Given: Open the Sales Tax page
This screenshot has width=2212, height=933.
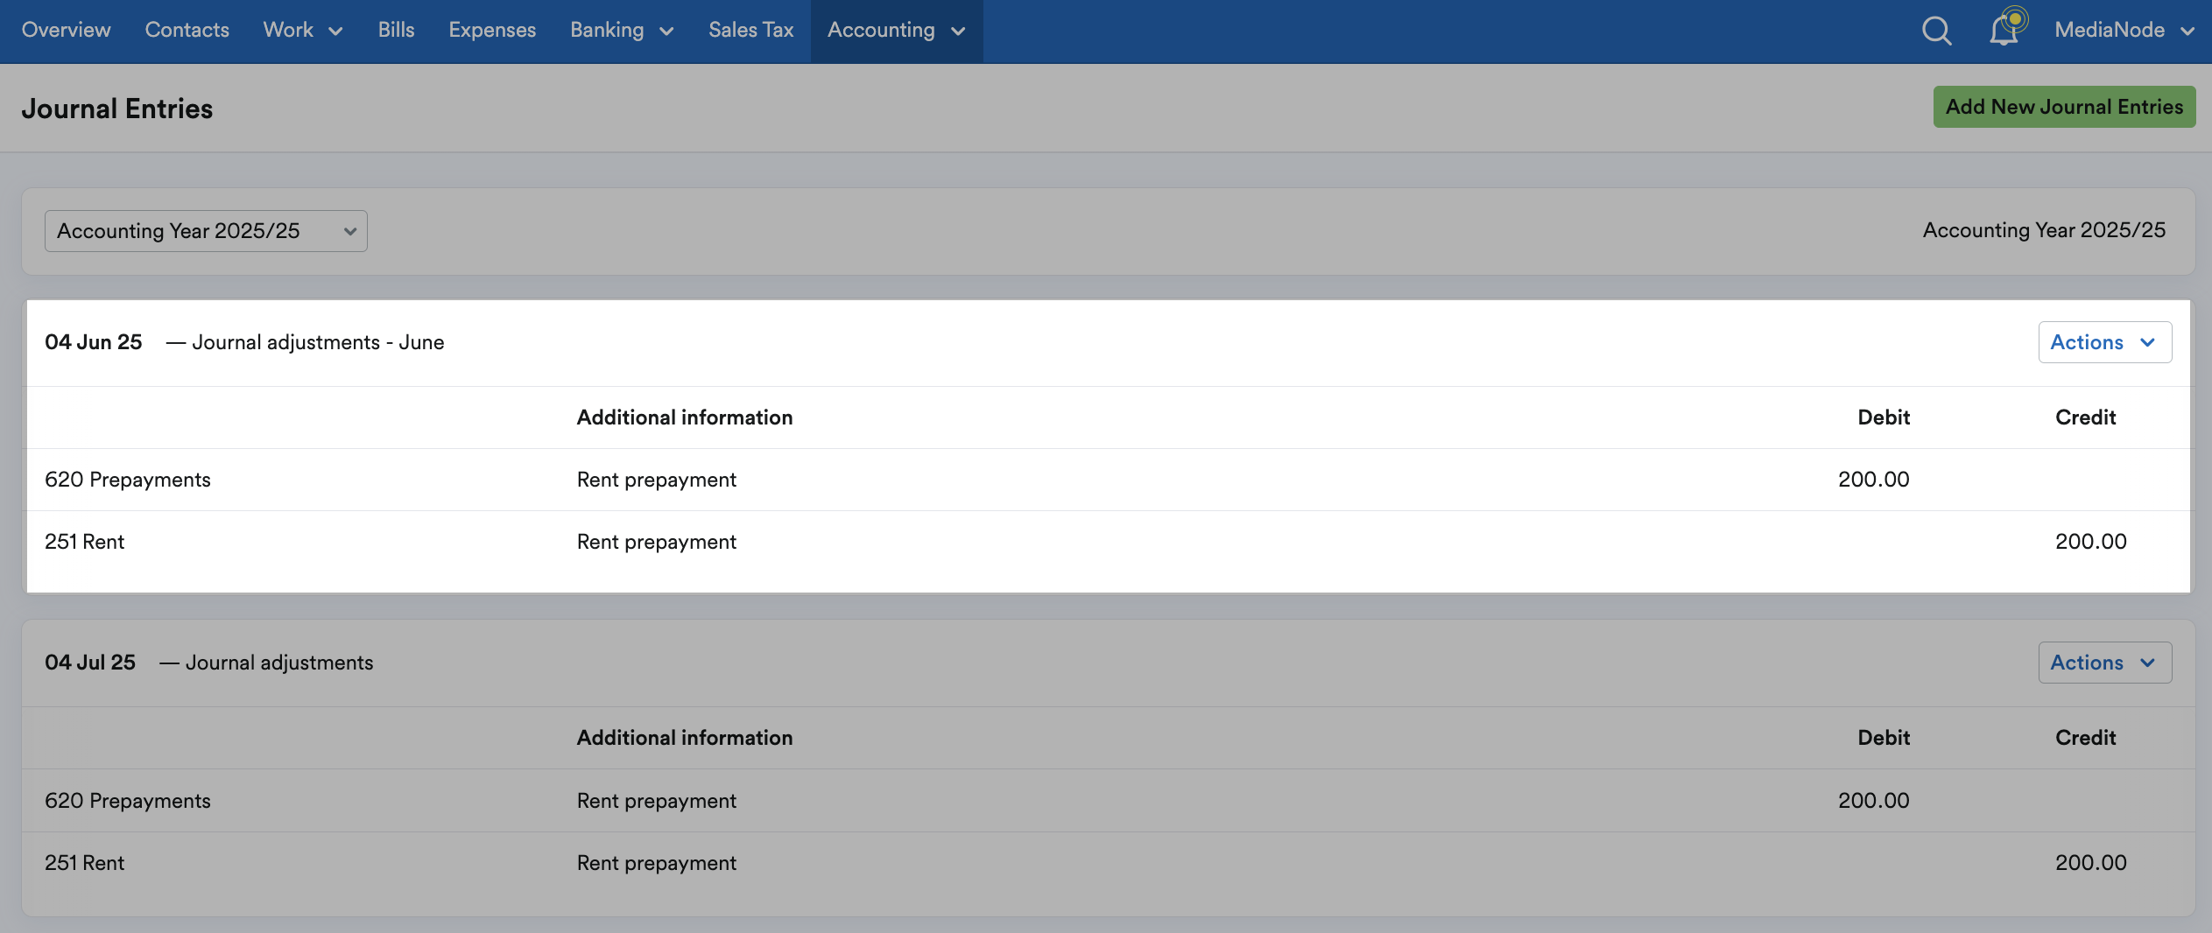Looking at the screenshot, I should [x=750, y=30].
